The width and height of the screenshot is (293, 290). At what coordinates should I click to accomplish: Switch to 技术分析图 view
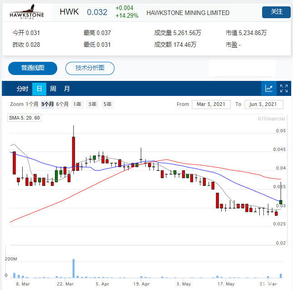89,68
